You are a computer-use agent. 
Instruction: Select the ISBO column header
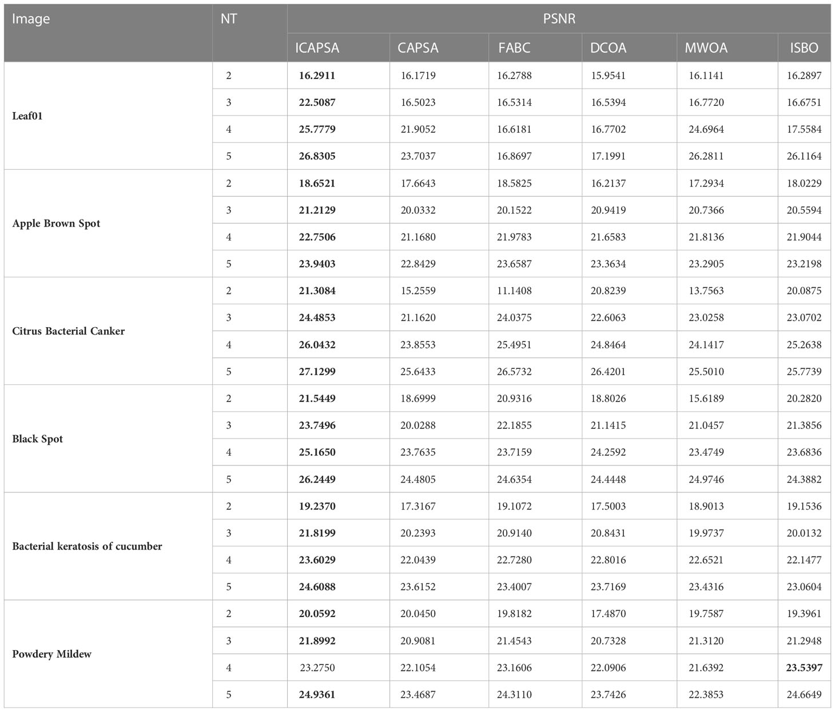point(804,48)
